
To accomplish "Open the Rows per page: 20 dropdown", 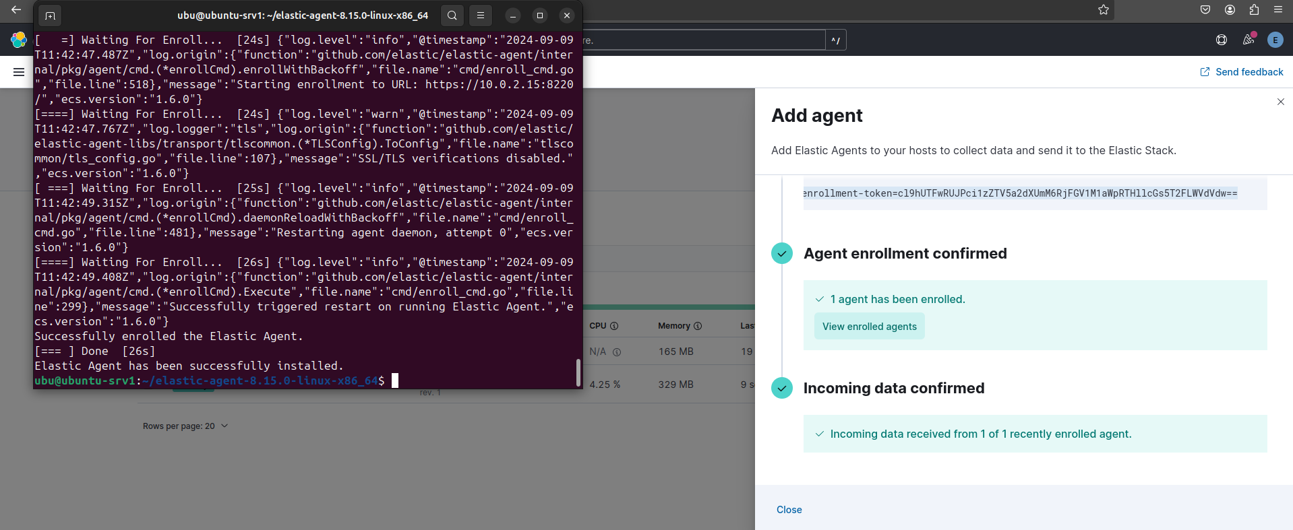I will click(x=185, y=426).
